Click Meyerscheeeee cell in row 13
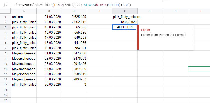210x103 pixels. (x=24, y=79)
